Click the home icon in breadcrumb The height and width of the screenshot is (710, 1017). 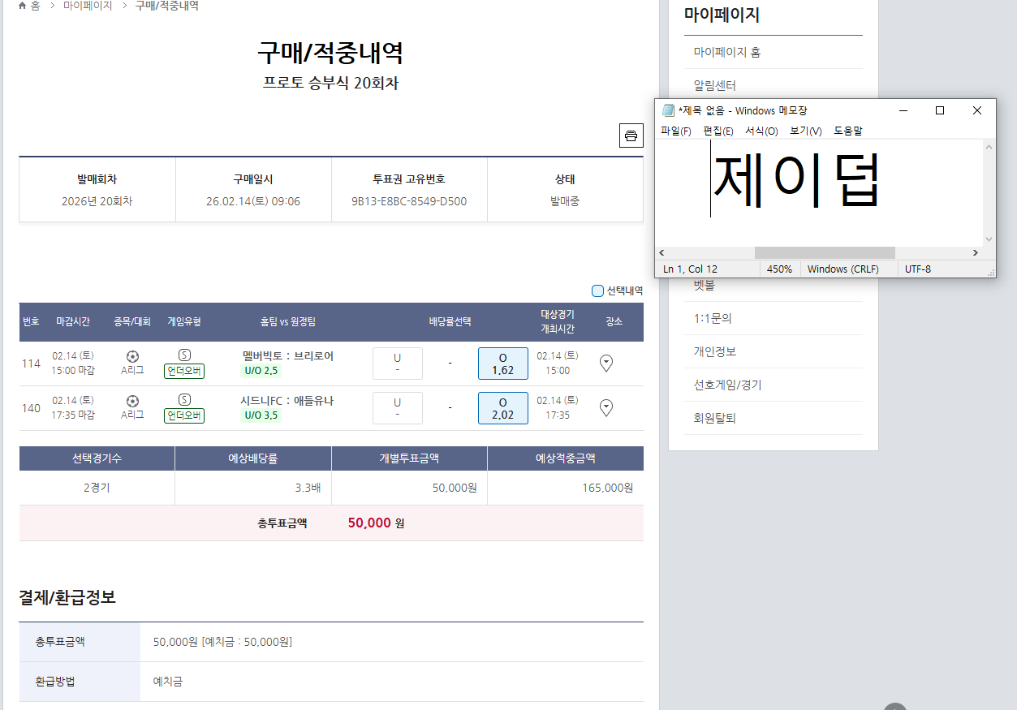pyautogui.click(x=23, y=6)
